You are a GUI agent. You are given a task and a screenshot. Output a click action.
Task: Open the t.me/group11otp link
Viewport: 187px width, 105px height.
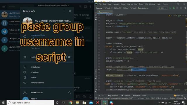click(38, 35)
